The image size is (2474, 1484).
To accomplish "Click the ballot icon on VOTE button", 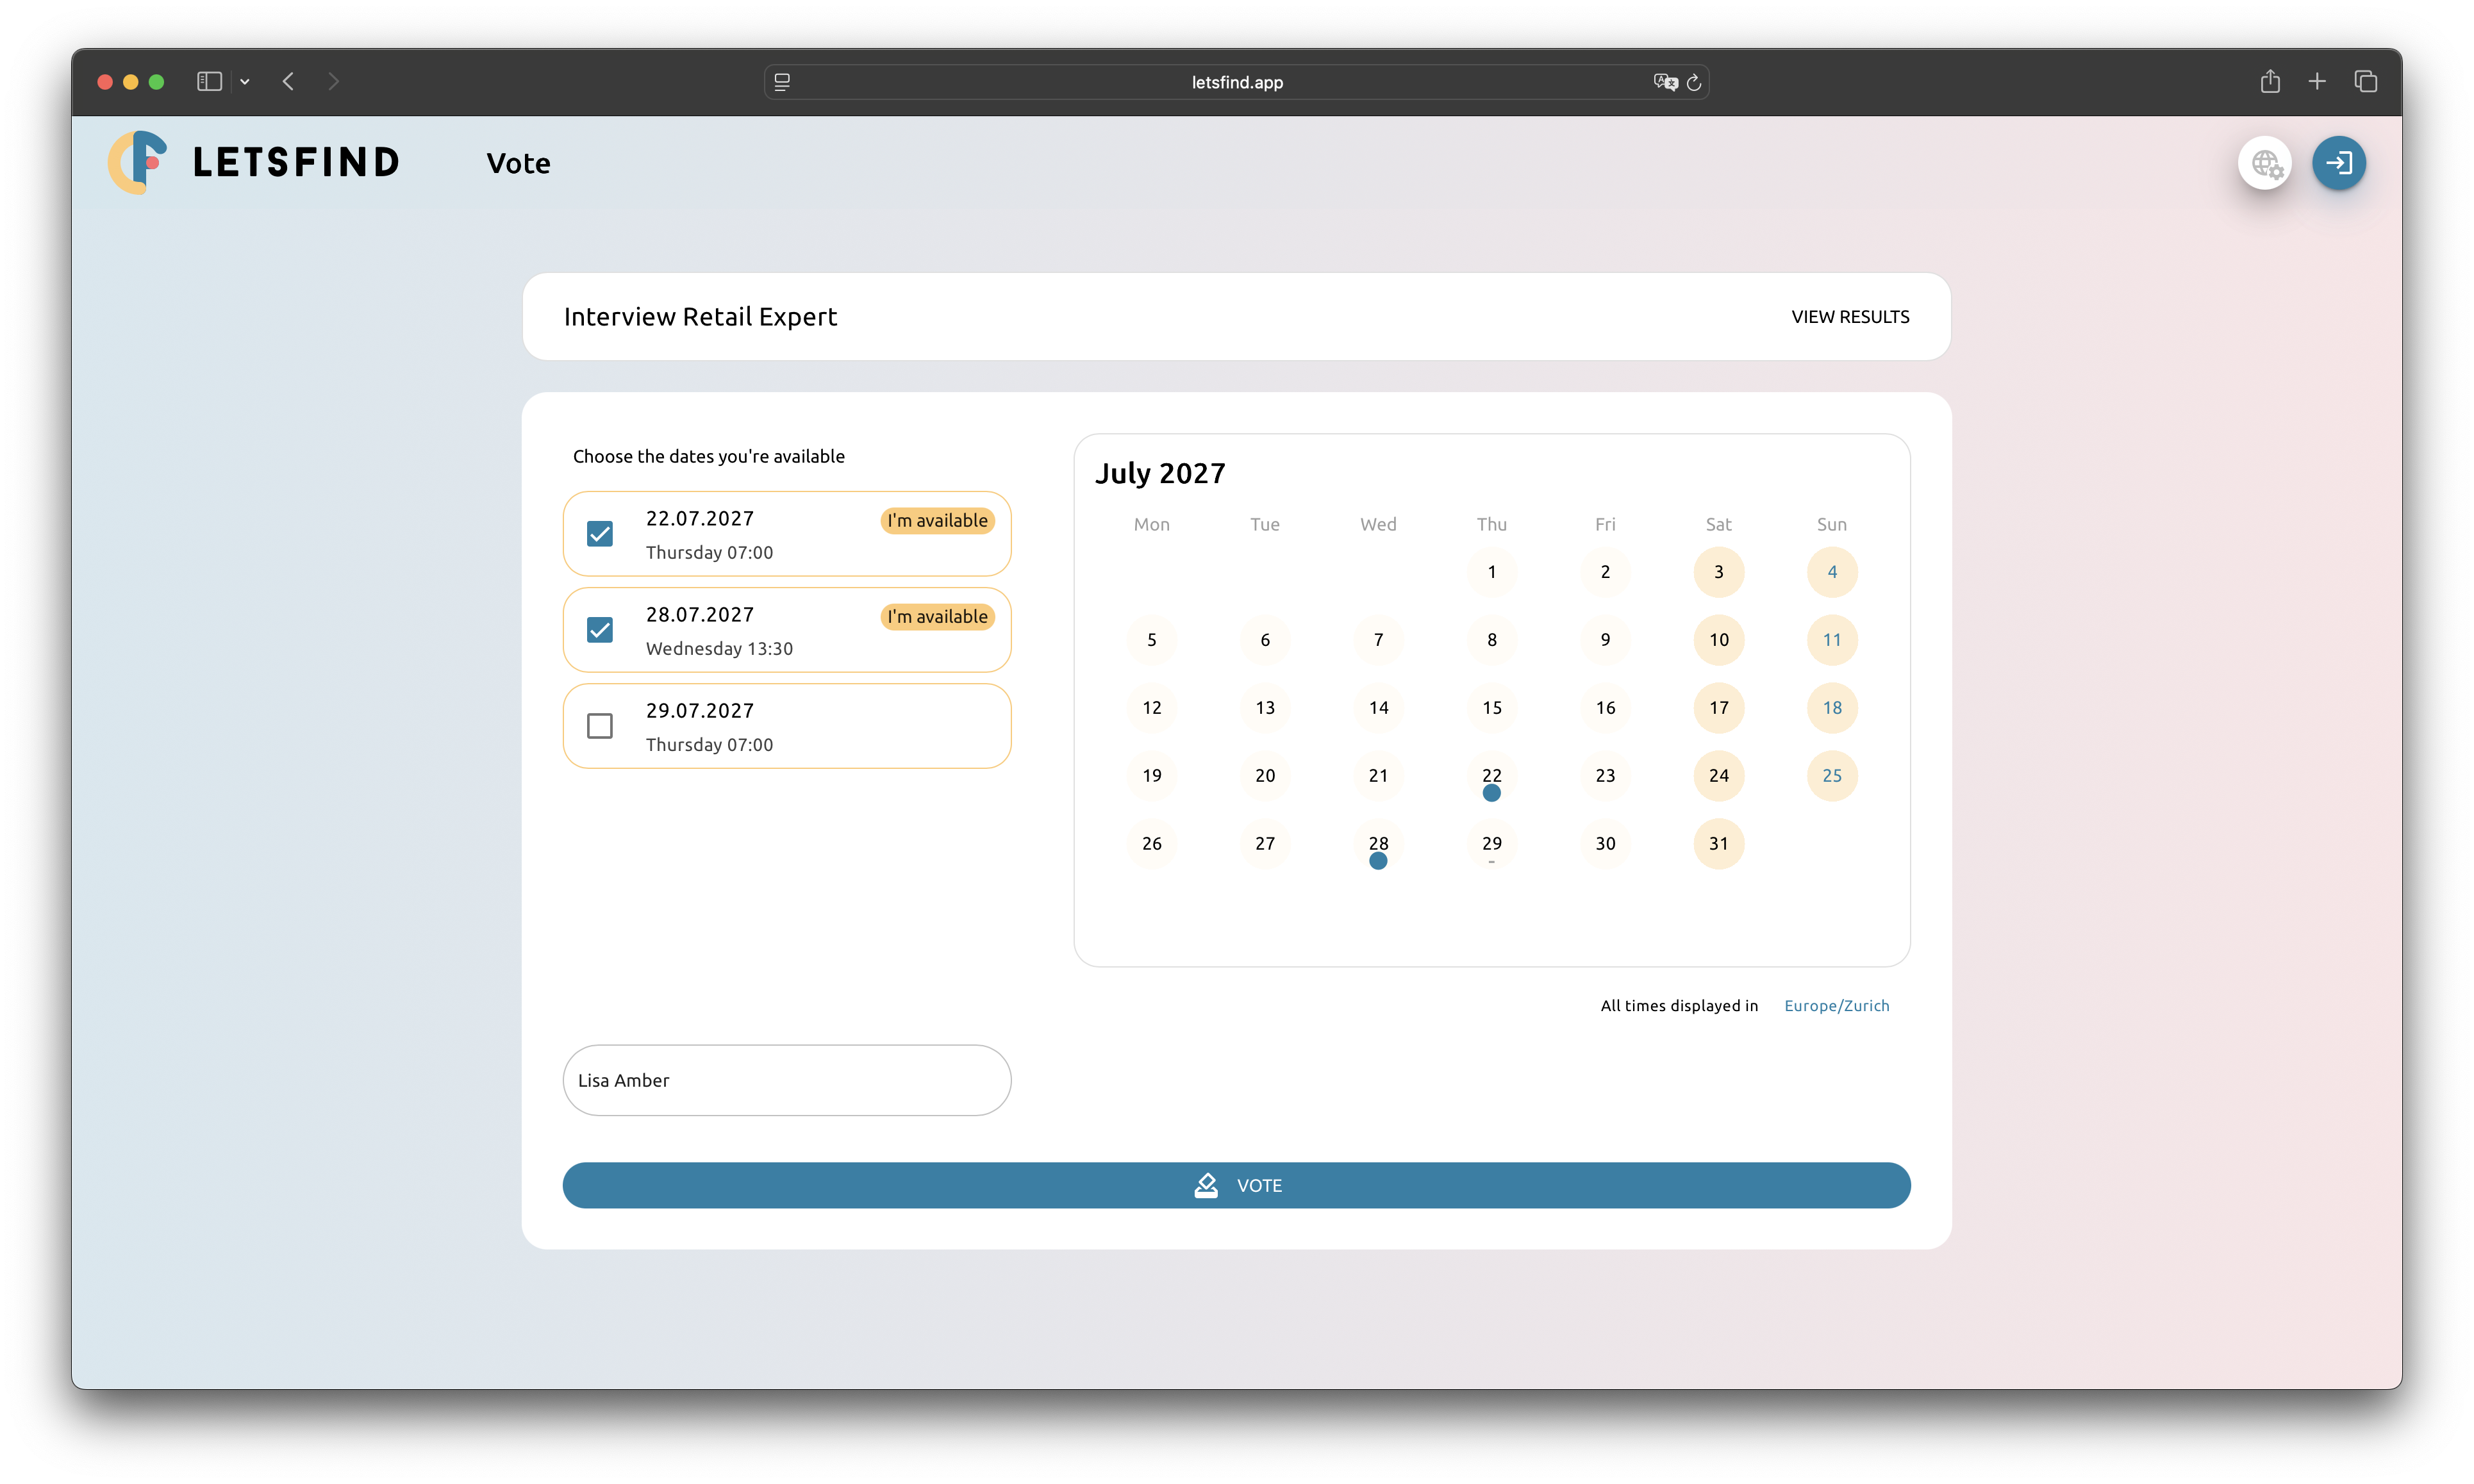I will pos(1206,1185).
